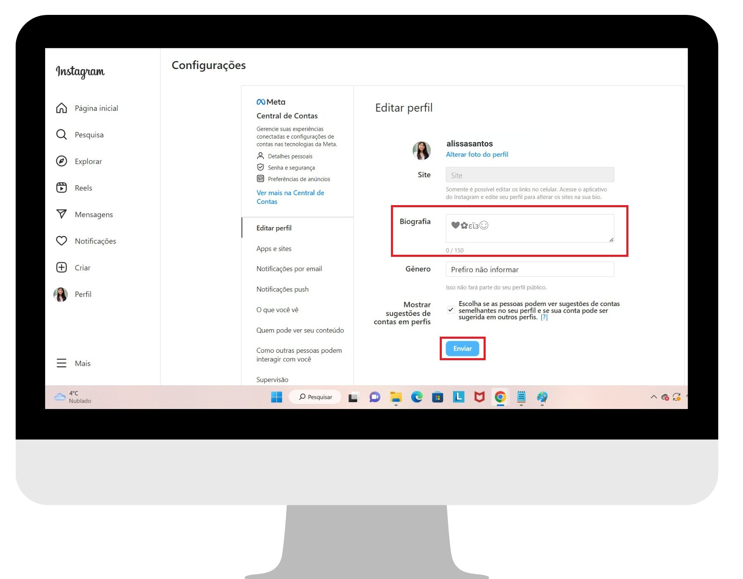Open Mensagens paper plane icon
The height and width of the screenshot is (579, 743).
(62, 214)
